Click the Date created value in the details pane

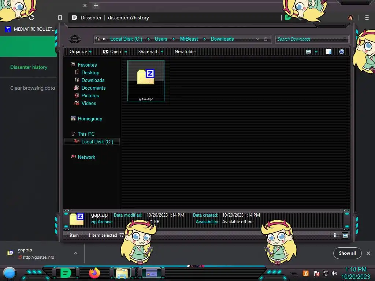coord(241,215)
